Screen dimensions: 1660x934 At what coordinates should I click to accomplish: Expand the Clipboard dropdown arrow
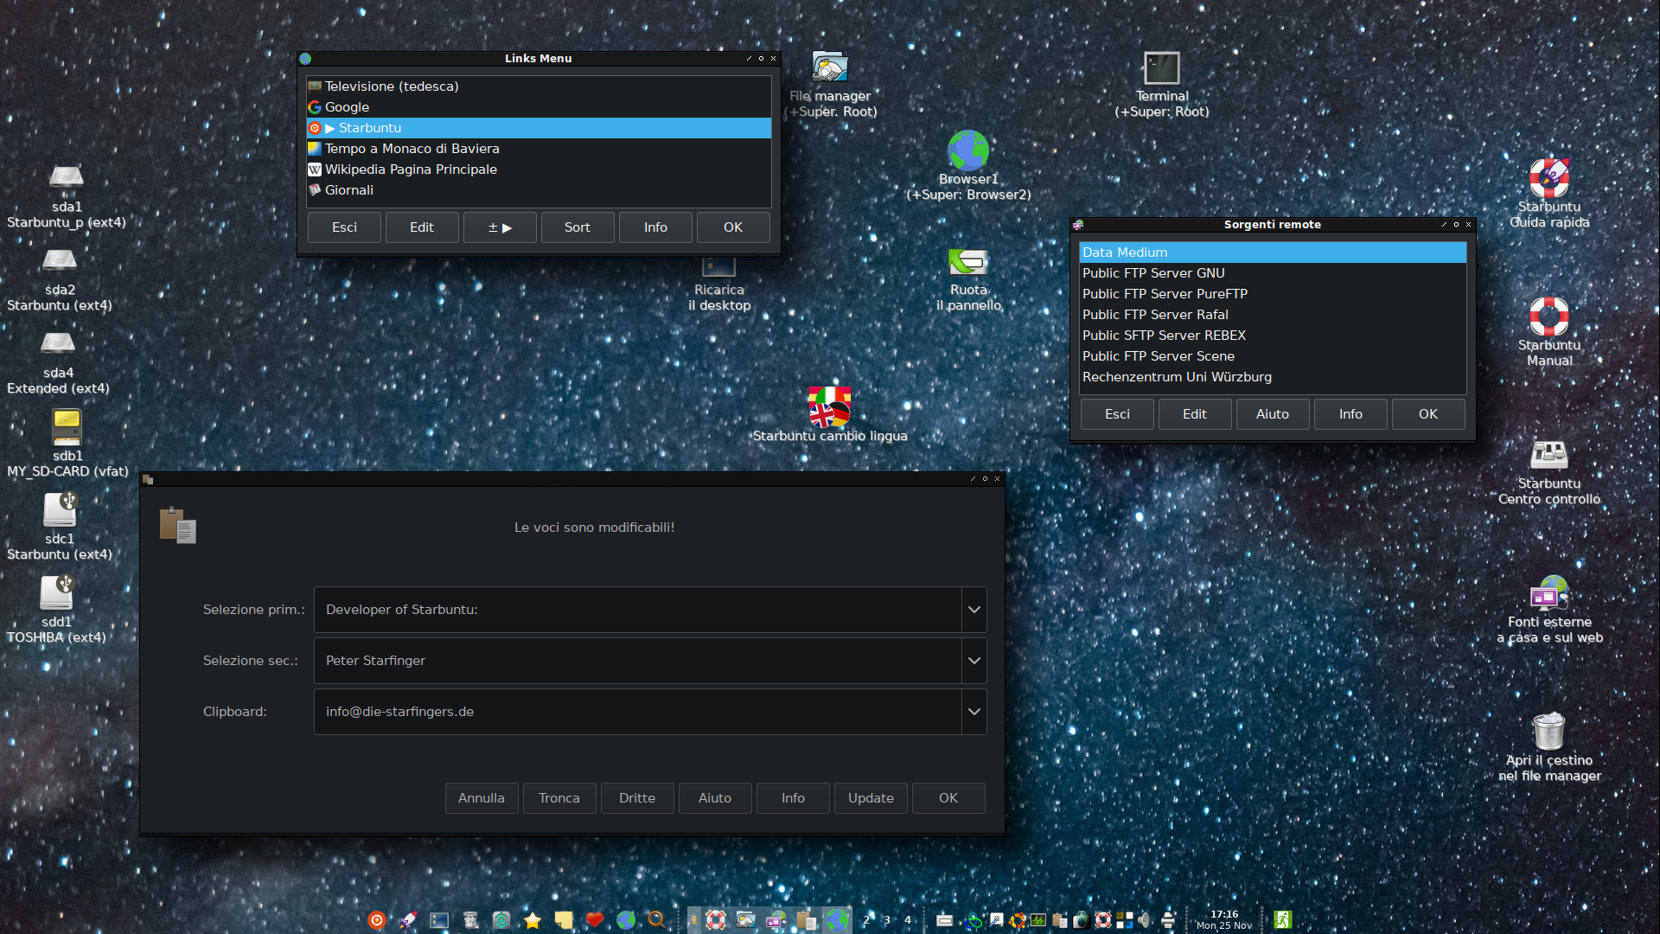[974, 712]
